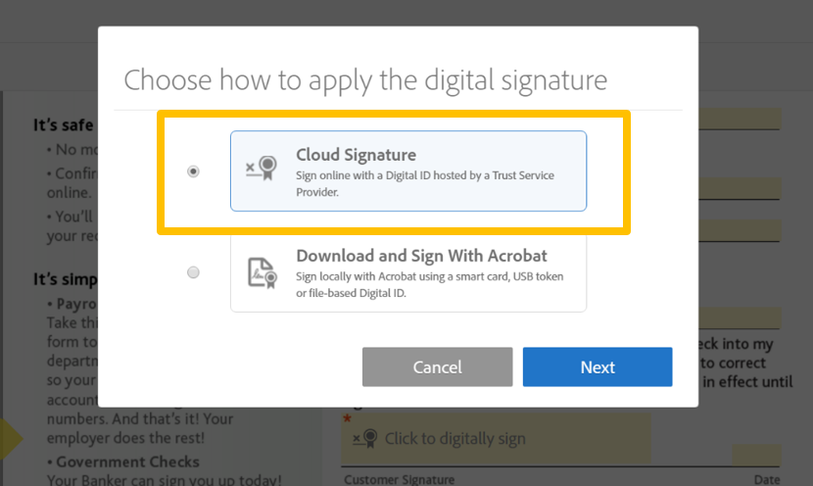The image size is (813, 486).
Task: Click the yellow arrow marker at left page edge
Action: tap(10, 439)
